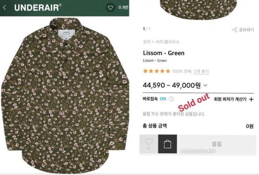Open the shopping bag cart icon
The width and height of the screenshot is (259, 175).
pyautogui.click(x=167, y=144)
